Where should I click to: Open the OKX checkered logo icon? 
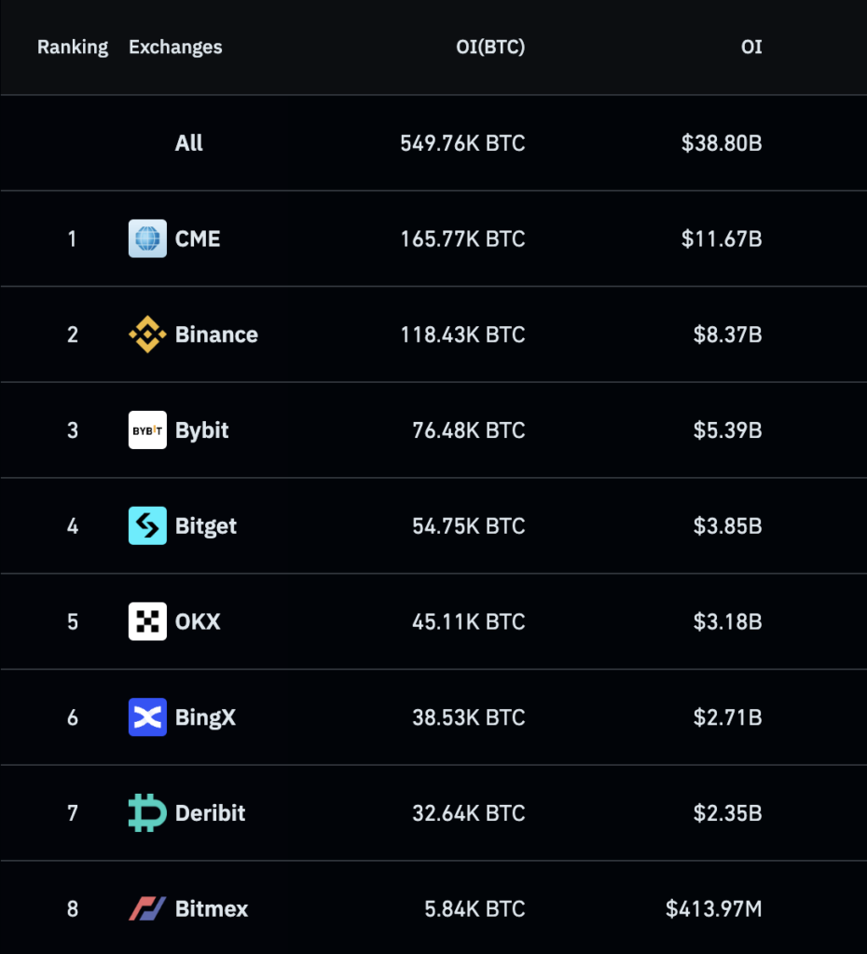point(147,621)
